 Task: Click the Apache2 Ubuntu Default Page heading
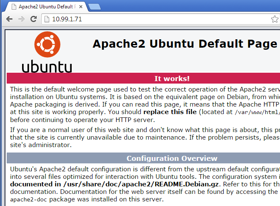pyautogui.click(x=185, y=44)
